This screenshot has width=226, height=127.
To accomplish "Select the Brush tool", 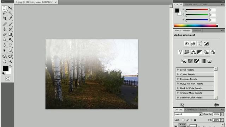I will [10, 24].
